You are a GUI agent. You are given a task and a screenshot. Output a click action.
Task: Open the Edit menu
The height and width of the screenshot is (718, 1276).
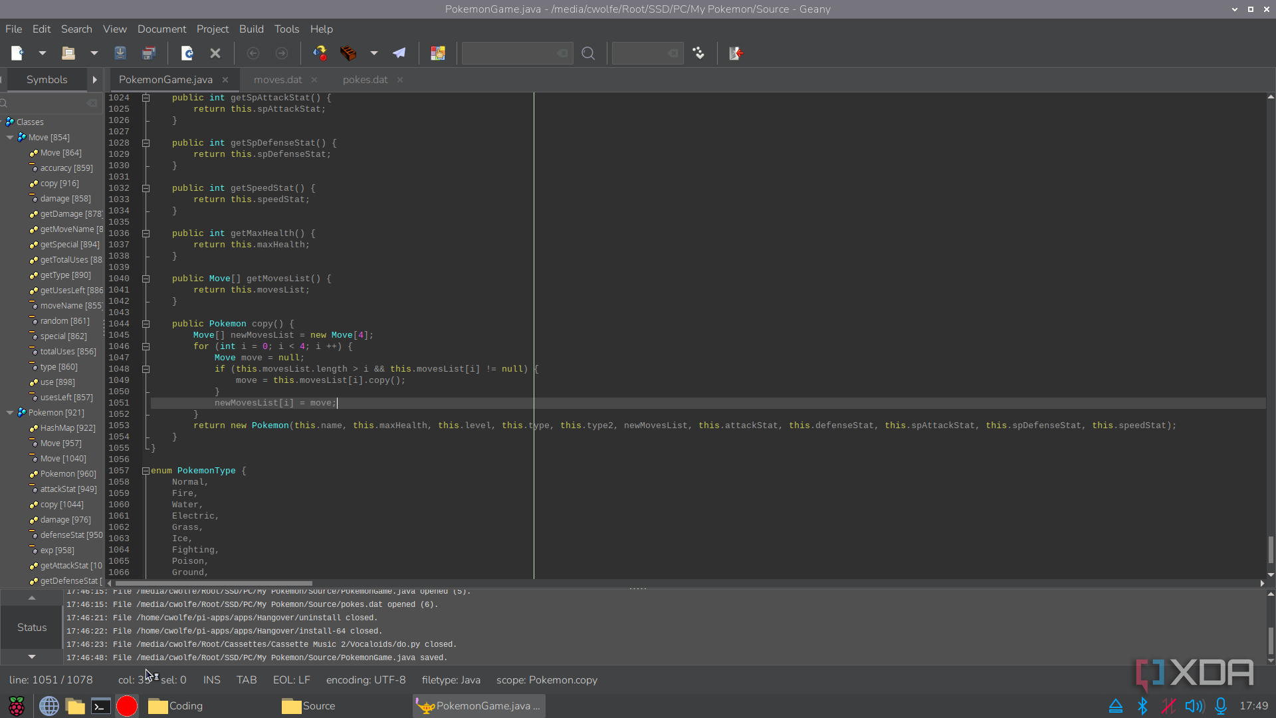[41, 29]
